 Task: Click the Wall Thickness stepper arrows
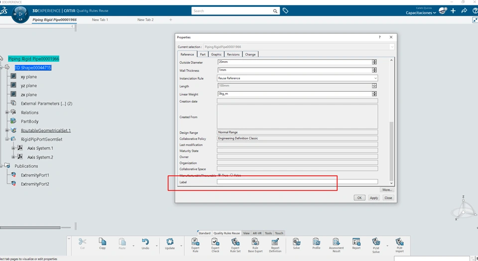(x=374, y=70)
